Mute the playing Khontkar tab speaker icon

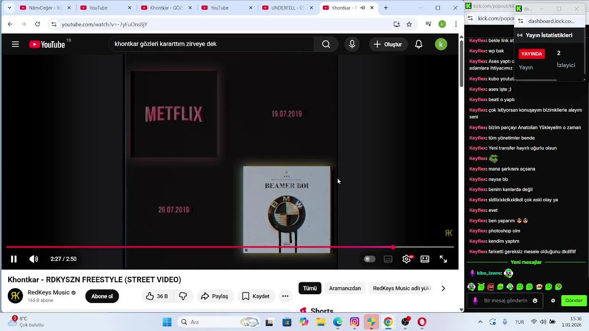[363, 8]
